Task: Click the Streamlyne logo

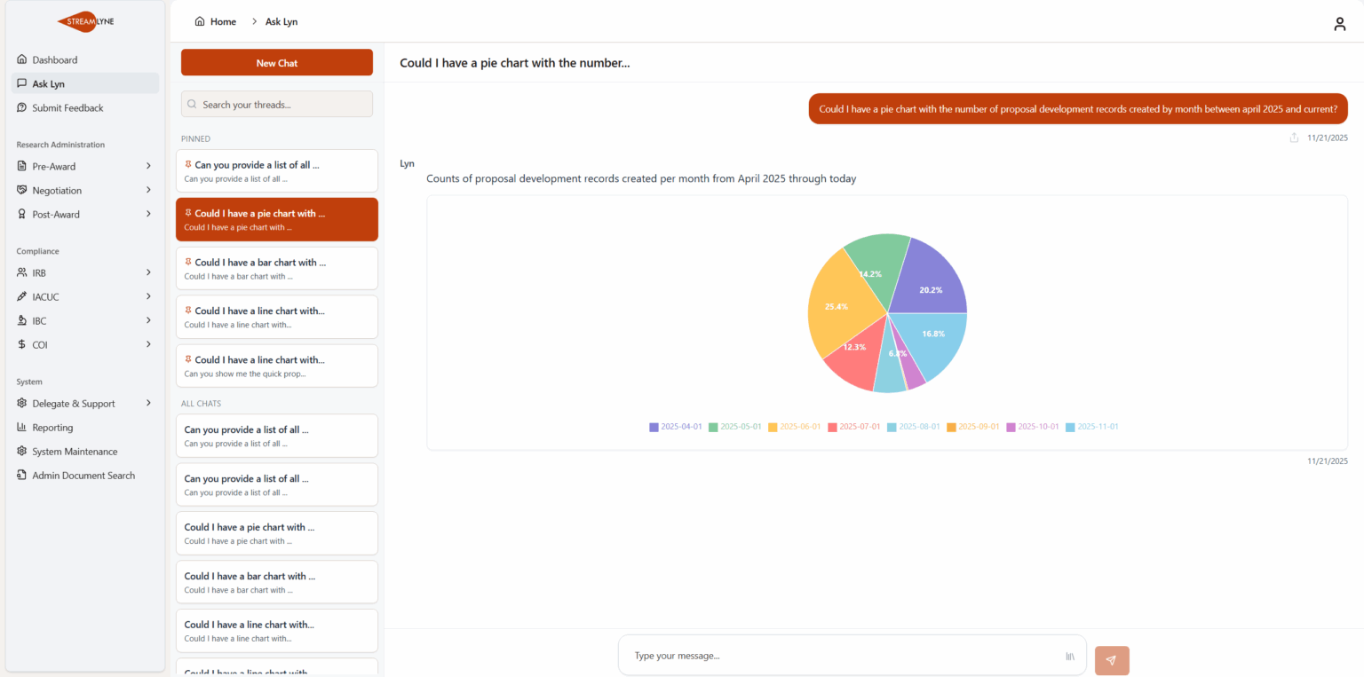Action: pyautogui.click(x=84, y=22)
